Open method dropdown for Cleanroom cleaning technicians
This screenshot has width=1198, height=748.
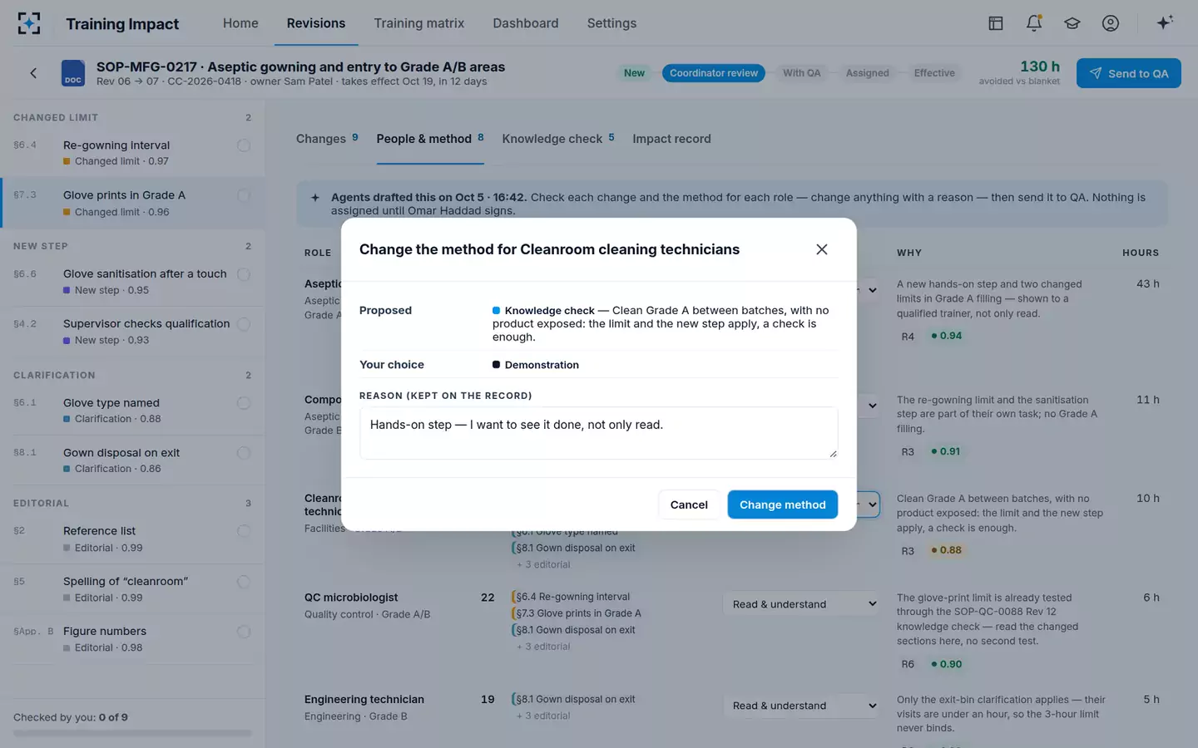tap(869, 504)
